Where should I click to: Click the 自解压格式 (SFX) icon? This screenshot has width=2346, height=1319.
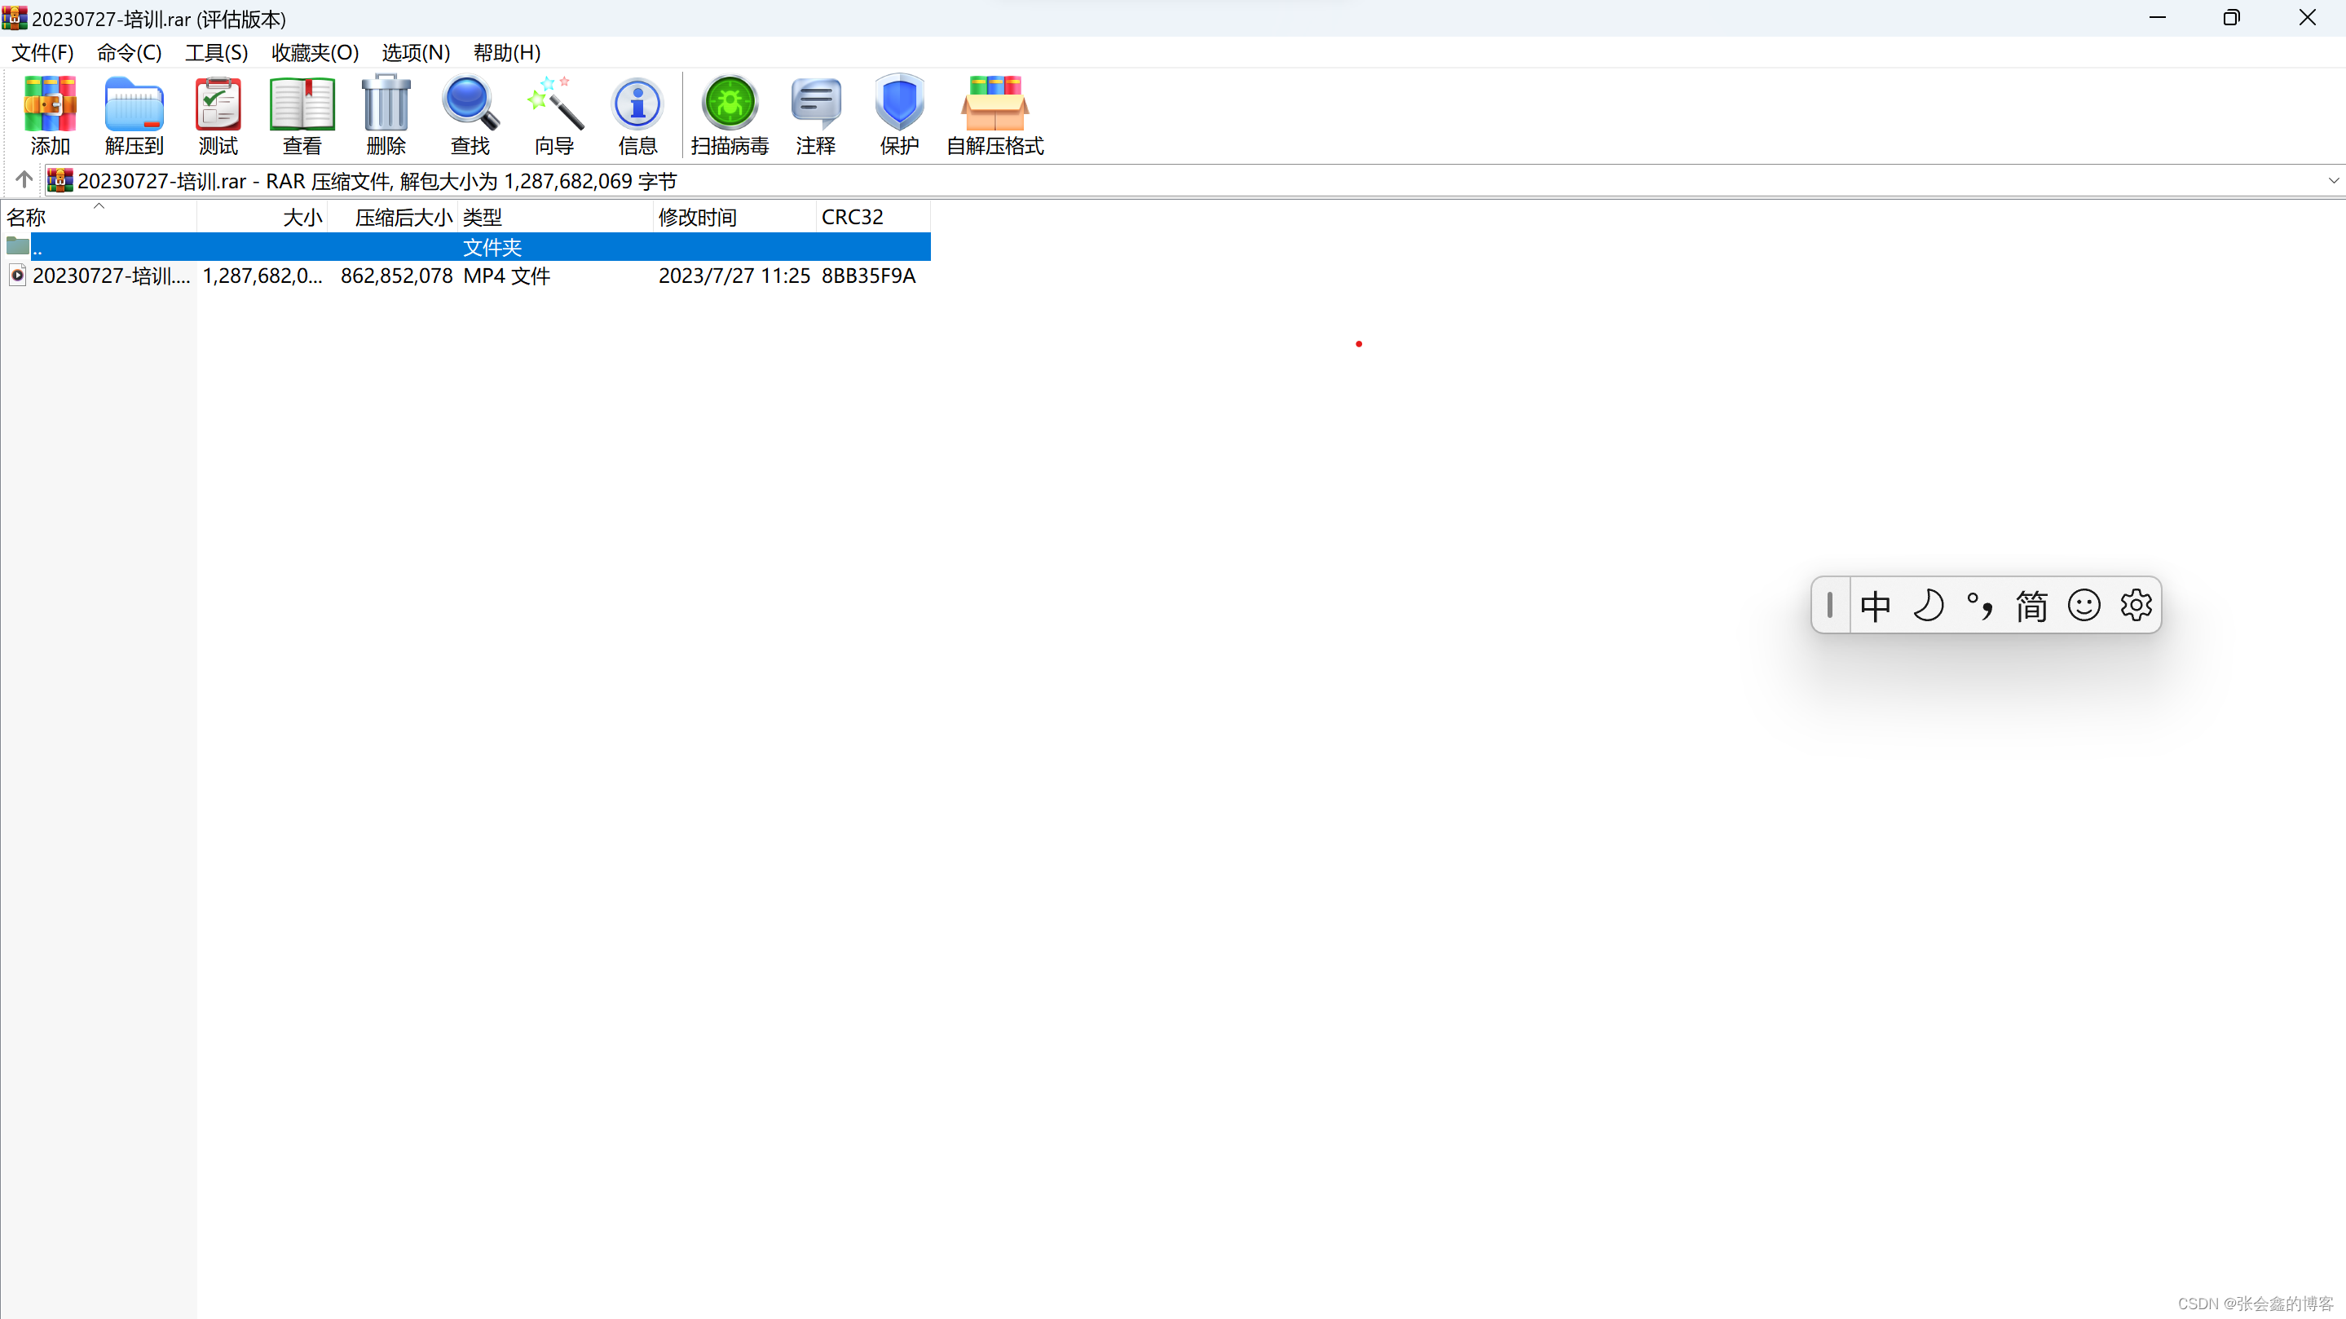point(994,116)
